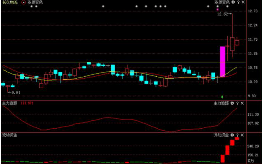The image size is (262, 164).
Task: Open settings gear for 流动资金 panel
Action: (232, 135)
